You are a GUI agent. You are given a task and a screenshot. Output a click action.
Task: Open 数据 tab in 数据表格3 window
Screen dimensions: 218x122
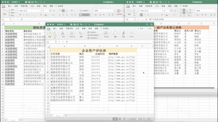pos(38,6)
